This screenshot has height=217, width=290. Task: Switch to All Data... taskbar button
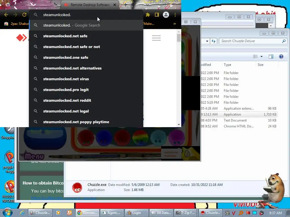point(161,213)
